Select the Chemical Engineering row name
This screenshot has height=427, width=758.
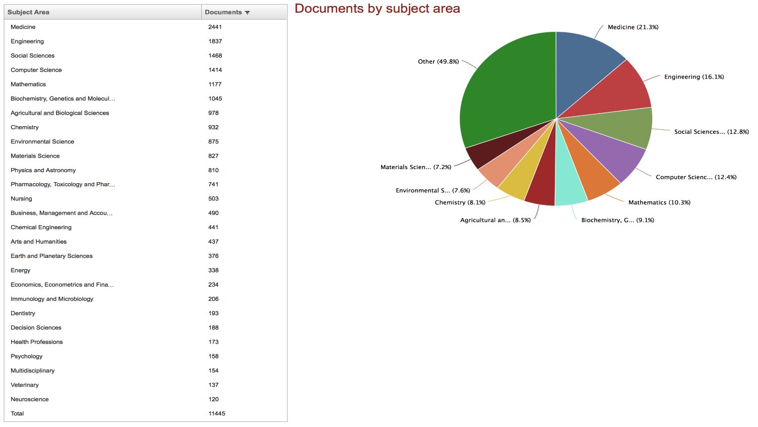(x=41, y=228)
